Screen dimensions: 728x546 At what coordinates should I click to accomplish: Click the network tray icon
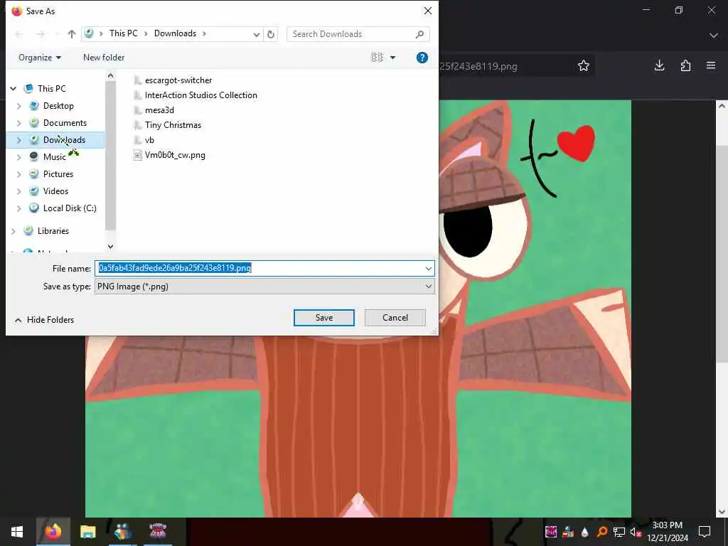point(619,532)
